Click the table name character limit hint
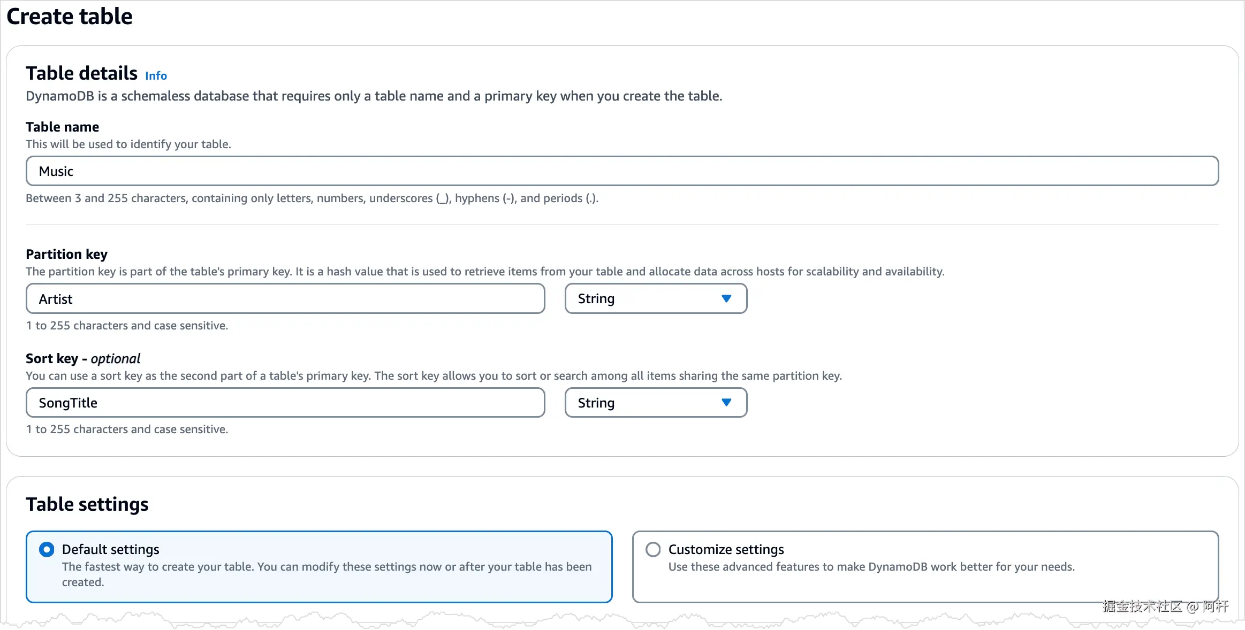 click(x=312, y=198)
